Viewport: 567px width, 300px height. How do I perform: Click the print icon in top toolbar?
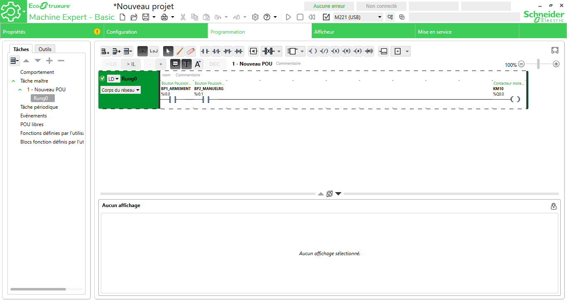(164, 17)
